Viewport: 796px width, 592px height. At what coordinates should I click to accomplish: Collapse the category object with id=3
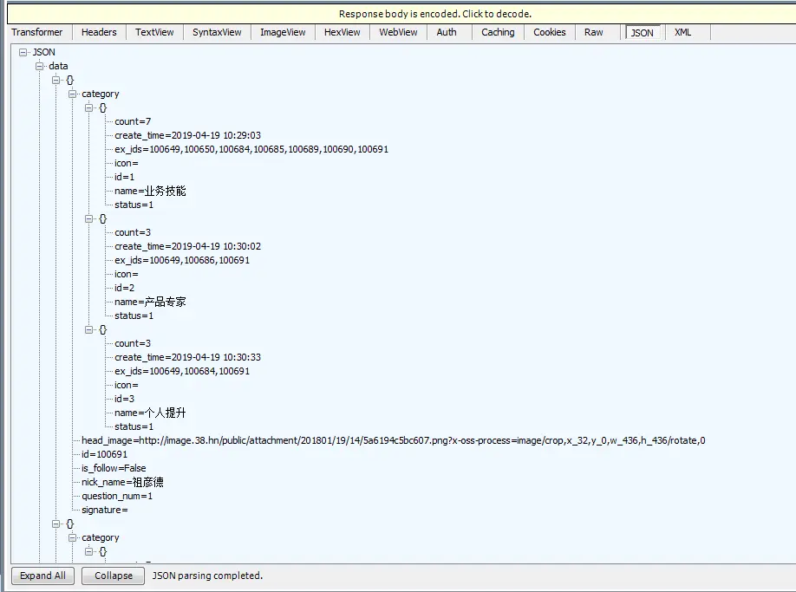pyautogui.click(x=88, y=329)
